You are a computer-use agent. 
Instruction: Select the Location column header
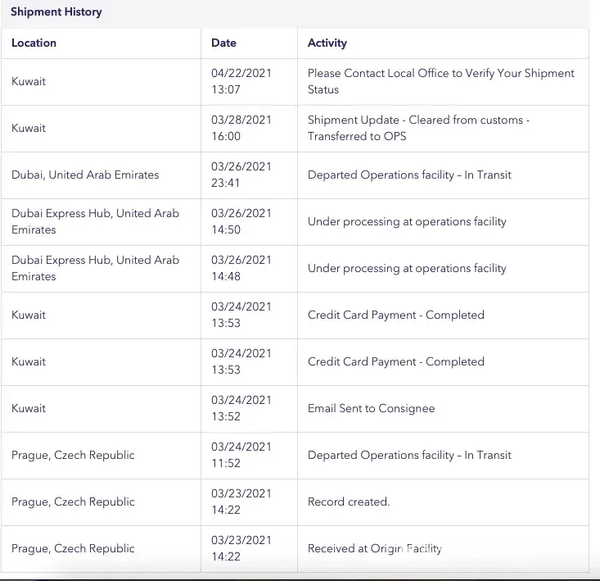(x=34, y=43)
